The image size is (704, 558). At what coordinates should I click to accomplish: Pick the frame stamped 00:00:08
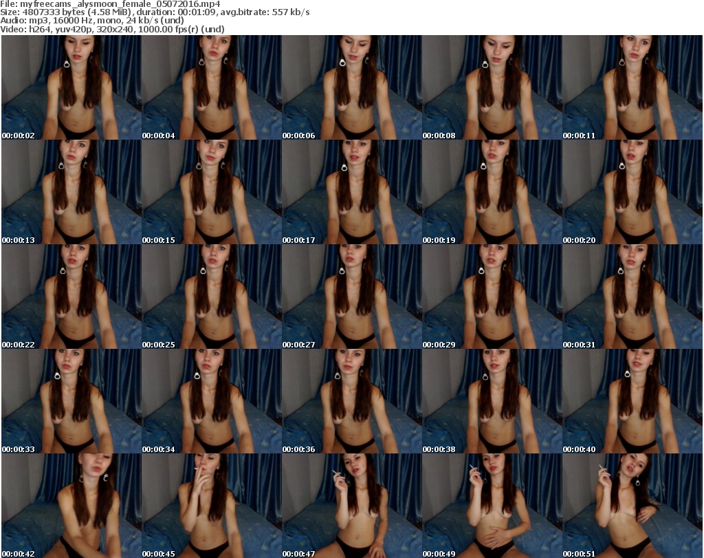point(492,87)
